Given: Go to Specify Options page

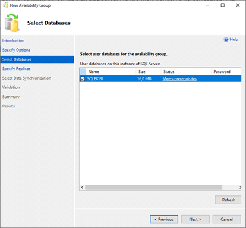Looking at the screenshot, I should (16, 50).
